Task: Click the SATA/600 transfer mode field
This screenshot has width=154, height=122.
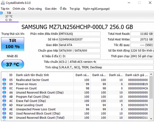Action: click(80, 50)
